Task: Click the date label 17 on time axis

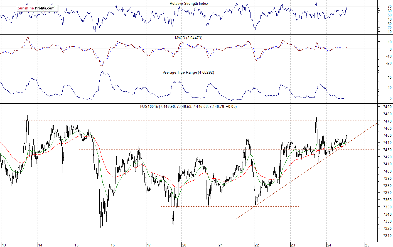Action: [x=149, y=245]
